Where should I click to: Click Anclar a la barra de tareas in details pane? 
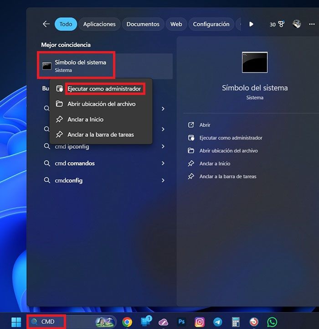pyautogui.click(x=228, y=177)
